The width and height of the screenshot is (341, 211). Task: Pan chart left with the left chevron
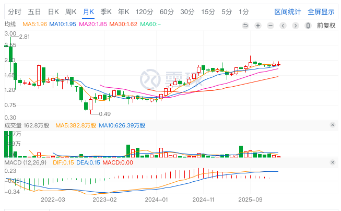point(283,26)
